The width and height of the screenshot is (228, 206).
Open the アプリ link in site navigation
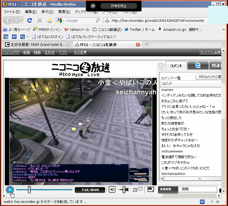click(63, 52)
